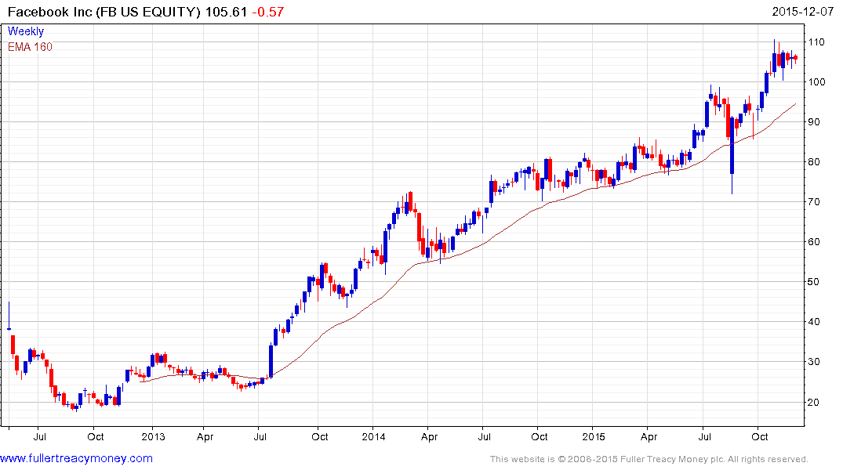This screenshot has width=843, height=470.
Task: Click the 60 price axis label
Action: pos(814,242)
